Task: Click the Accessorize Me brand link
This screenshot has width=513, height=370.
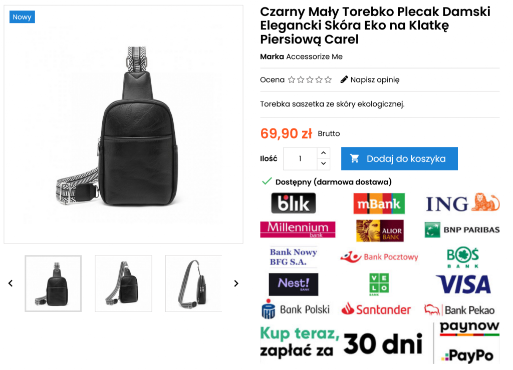Action: pyautogui.click(x=314, y=56)
